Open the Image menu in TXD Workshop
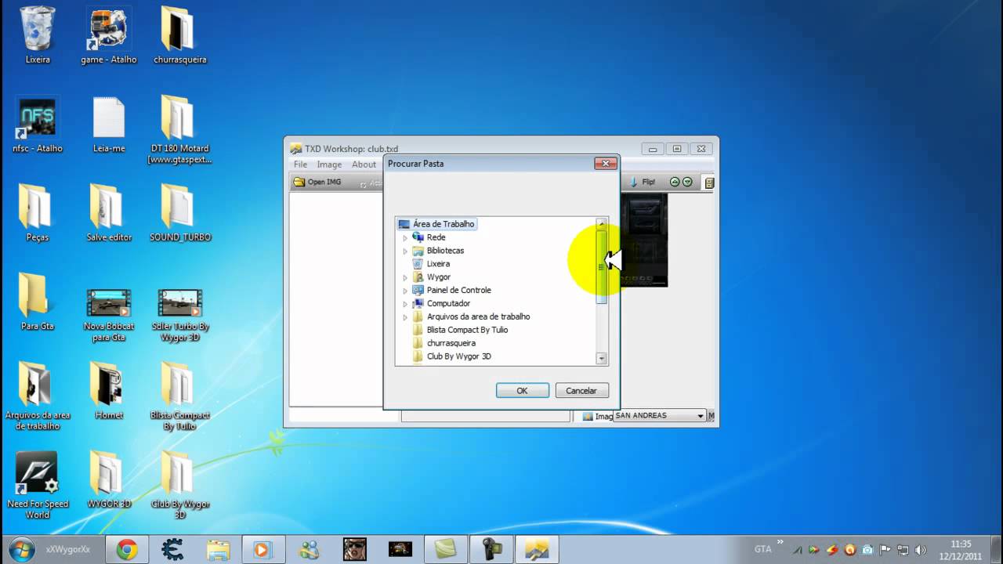The image size is (1003, 564). pos(329,164)
